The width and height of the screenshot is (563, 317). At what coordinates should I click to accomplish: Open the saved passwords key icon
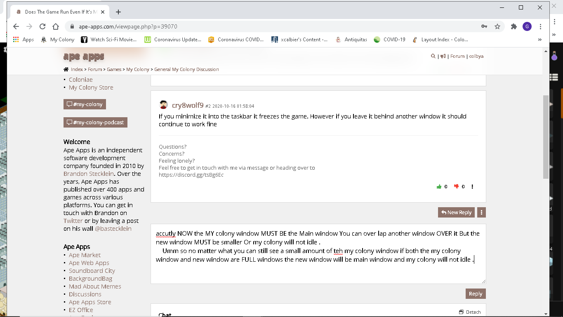point(484,26)
